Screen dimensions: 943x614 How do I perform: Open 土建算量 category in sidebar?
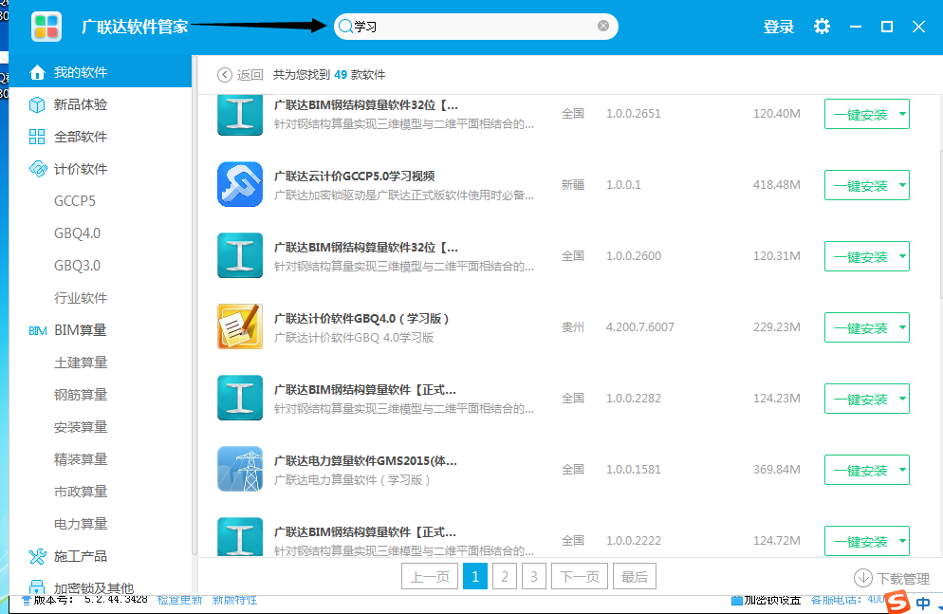[81, 363]
